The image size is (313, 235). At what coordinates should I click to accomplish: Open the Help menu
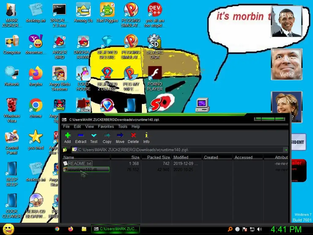pos(135,126)
